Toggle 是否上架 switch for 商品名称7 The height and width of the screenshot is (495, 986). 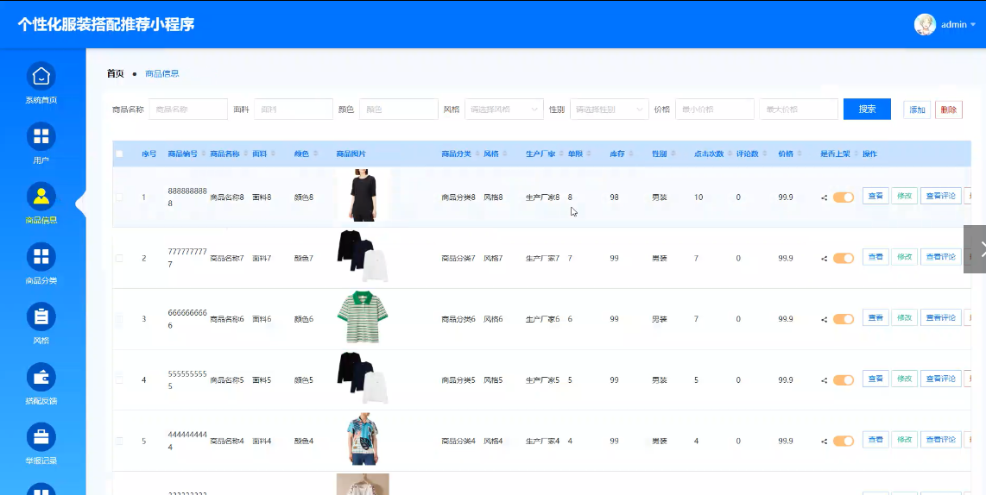coord(844,258)
